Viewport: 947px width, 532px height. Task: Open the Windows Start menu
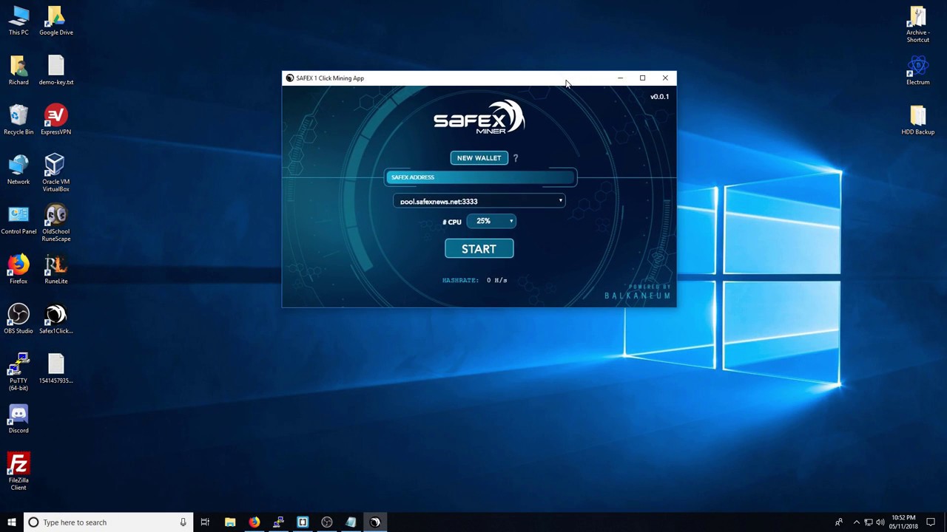click(x=11, y=522)
